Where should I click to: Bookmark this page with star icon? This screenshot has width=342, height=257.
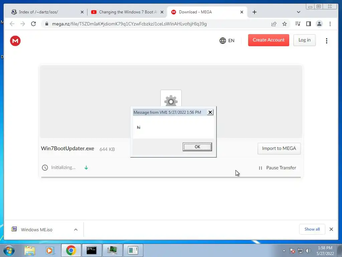tap(285, 24)
